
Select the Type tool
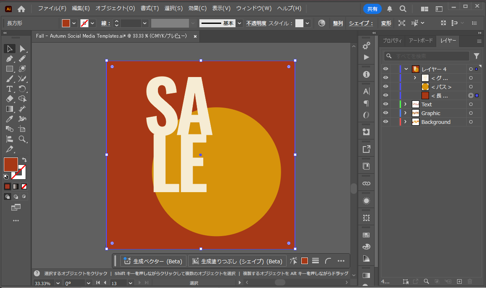coord(10,89)
